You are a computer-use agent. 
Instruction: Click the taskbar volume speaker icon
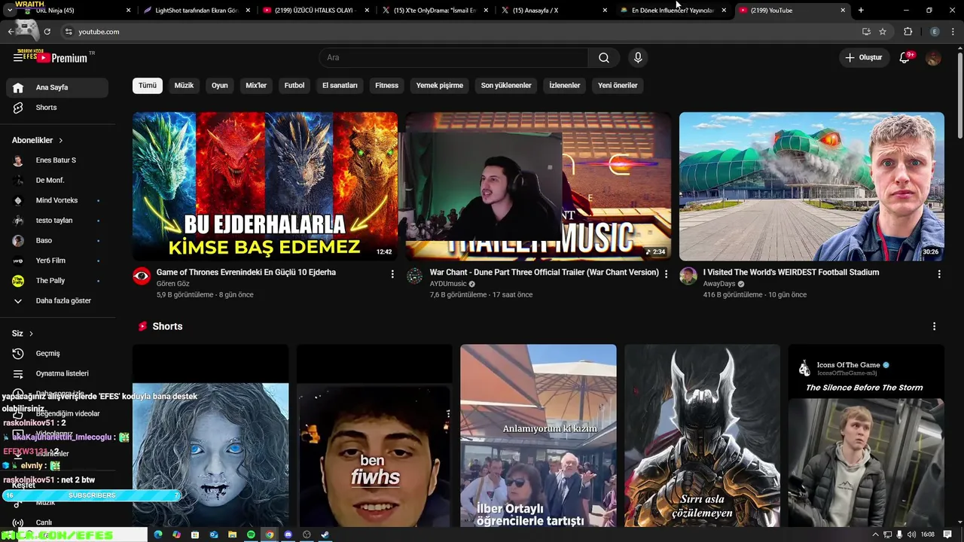click(911, 534)
